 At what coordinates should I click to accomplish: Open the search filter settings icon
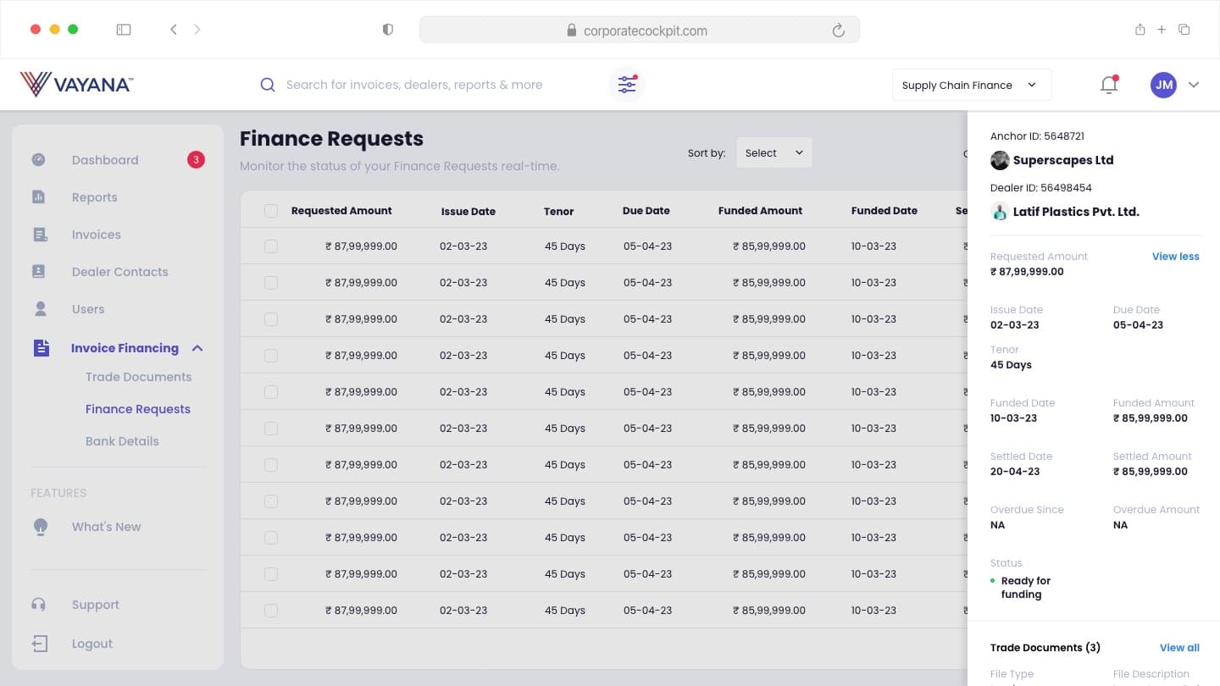(x=627, y=85)
